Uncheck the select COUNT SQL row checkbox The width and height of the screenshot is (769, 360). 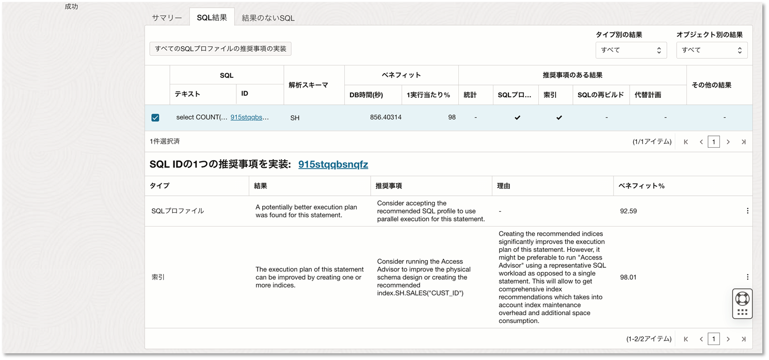155,117
